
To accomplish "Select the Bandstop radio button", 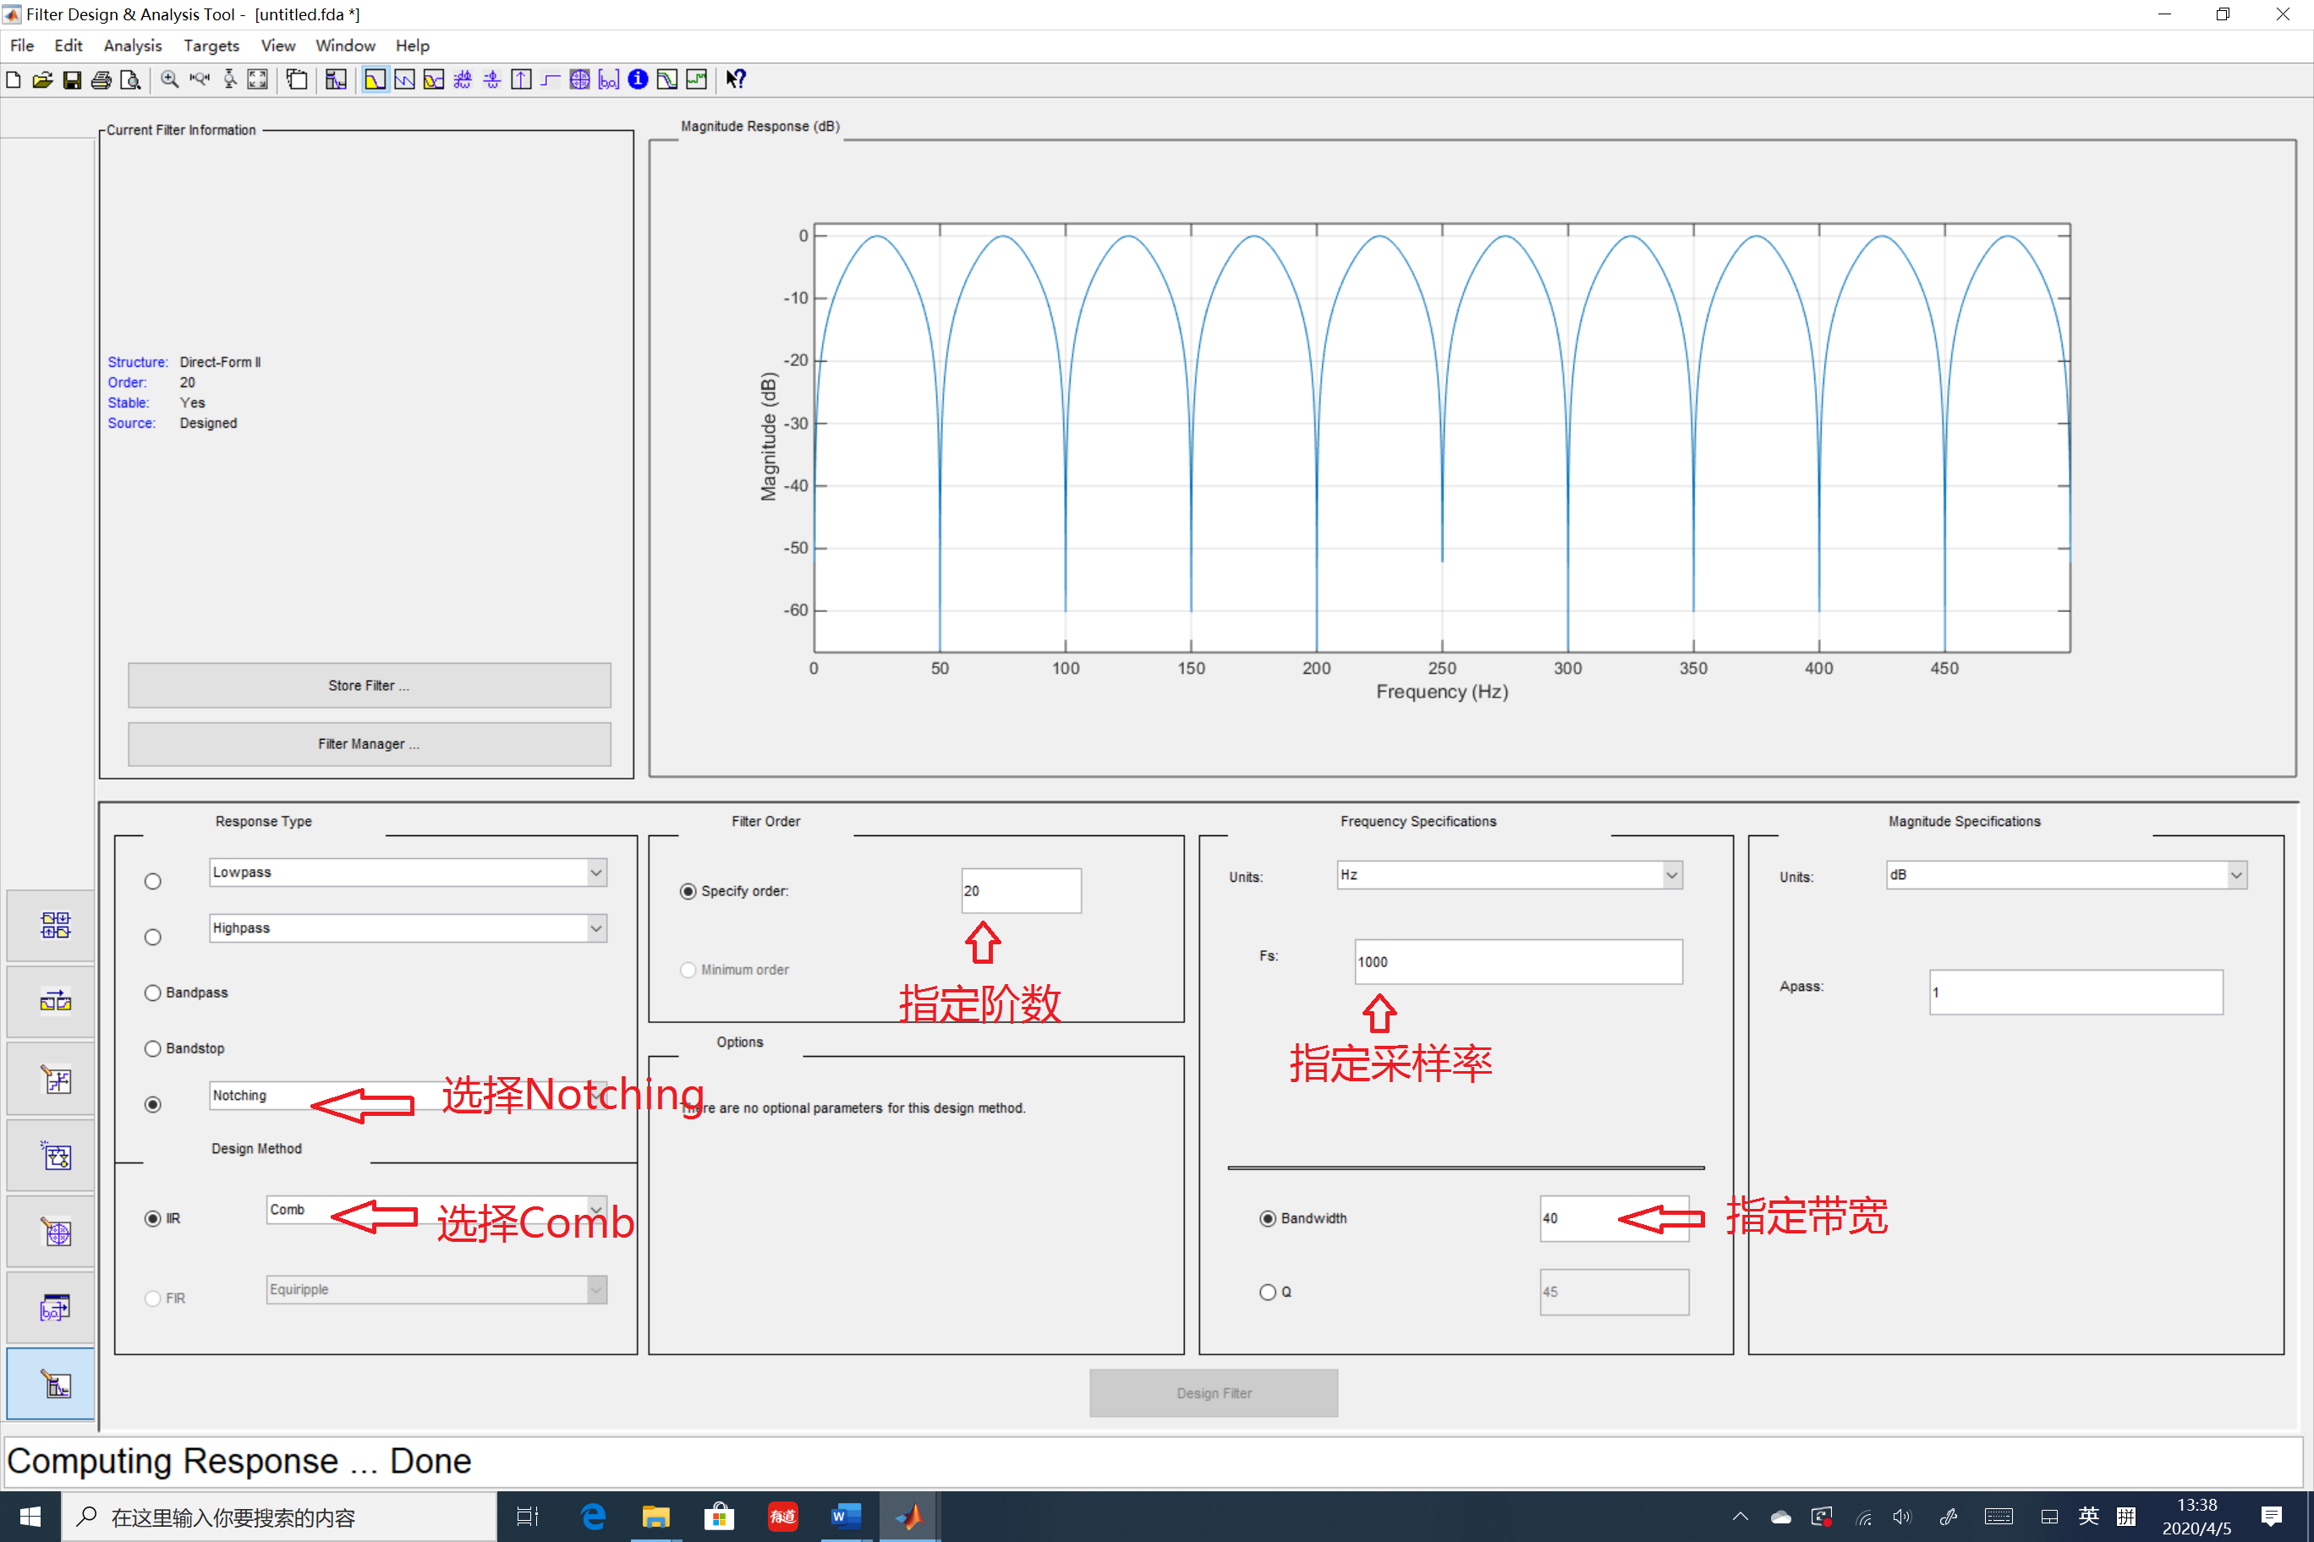I will [x=152, y=1048].
